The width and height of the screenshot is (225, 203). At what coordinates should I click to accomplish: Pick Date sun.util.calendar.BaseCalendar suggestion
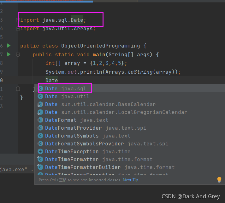pyautogui.click(x=130, y=104)
